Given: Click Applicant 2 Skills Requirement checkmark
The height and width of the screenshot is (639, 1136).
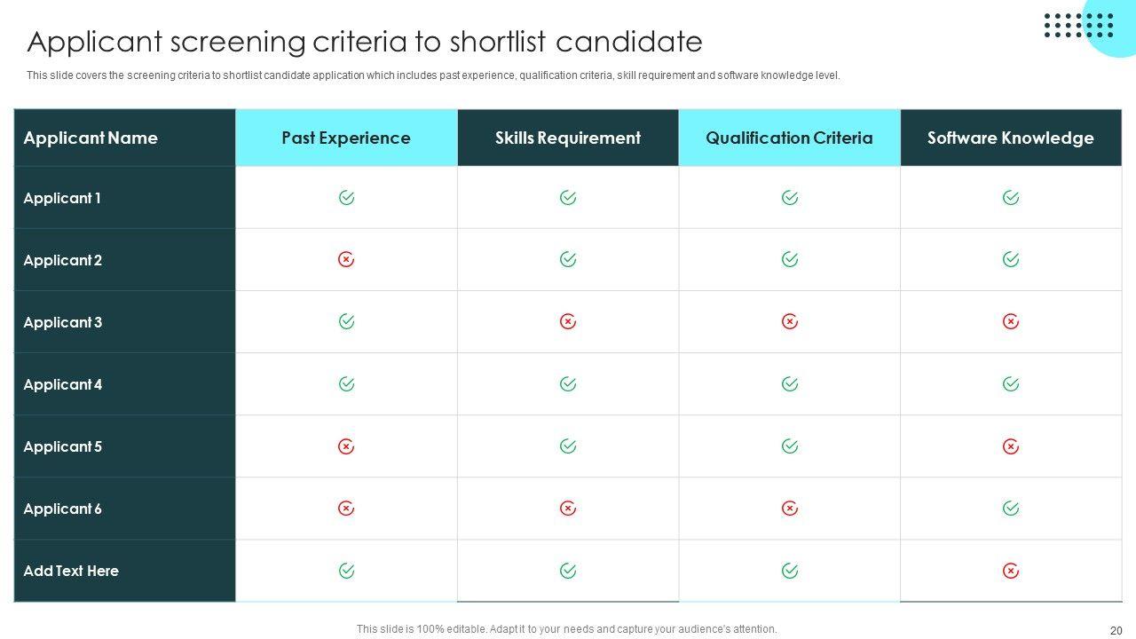Looking at the screenshot, I should pyautogui.click(x=568, y=260).
